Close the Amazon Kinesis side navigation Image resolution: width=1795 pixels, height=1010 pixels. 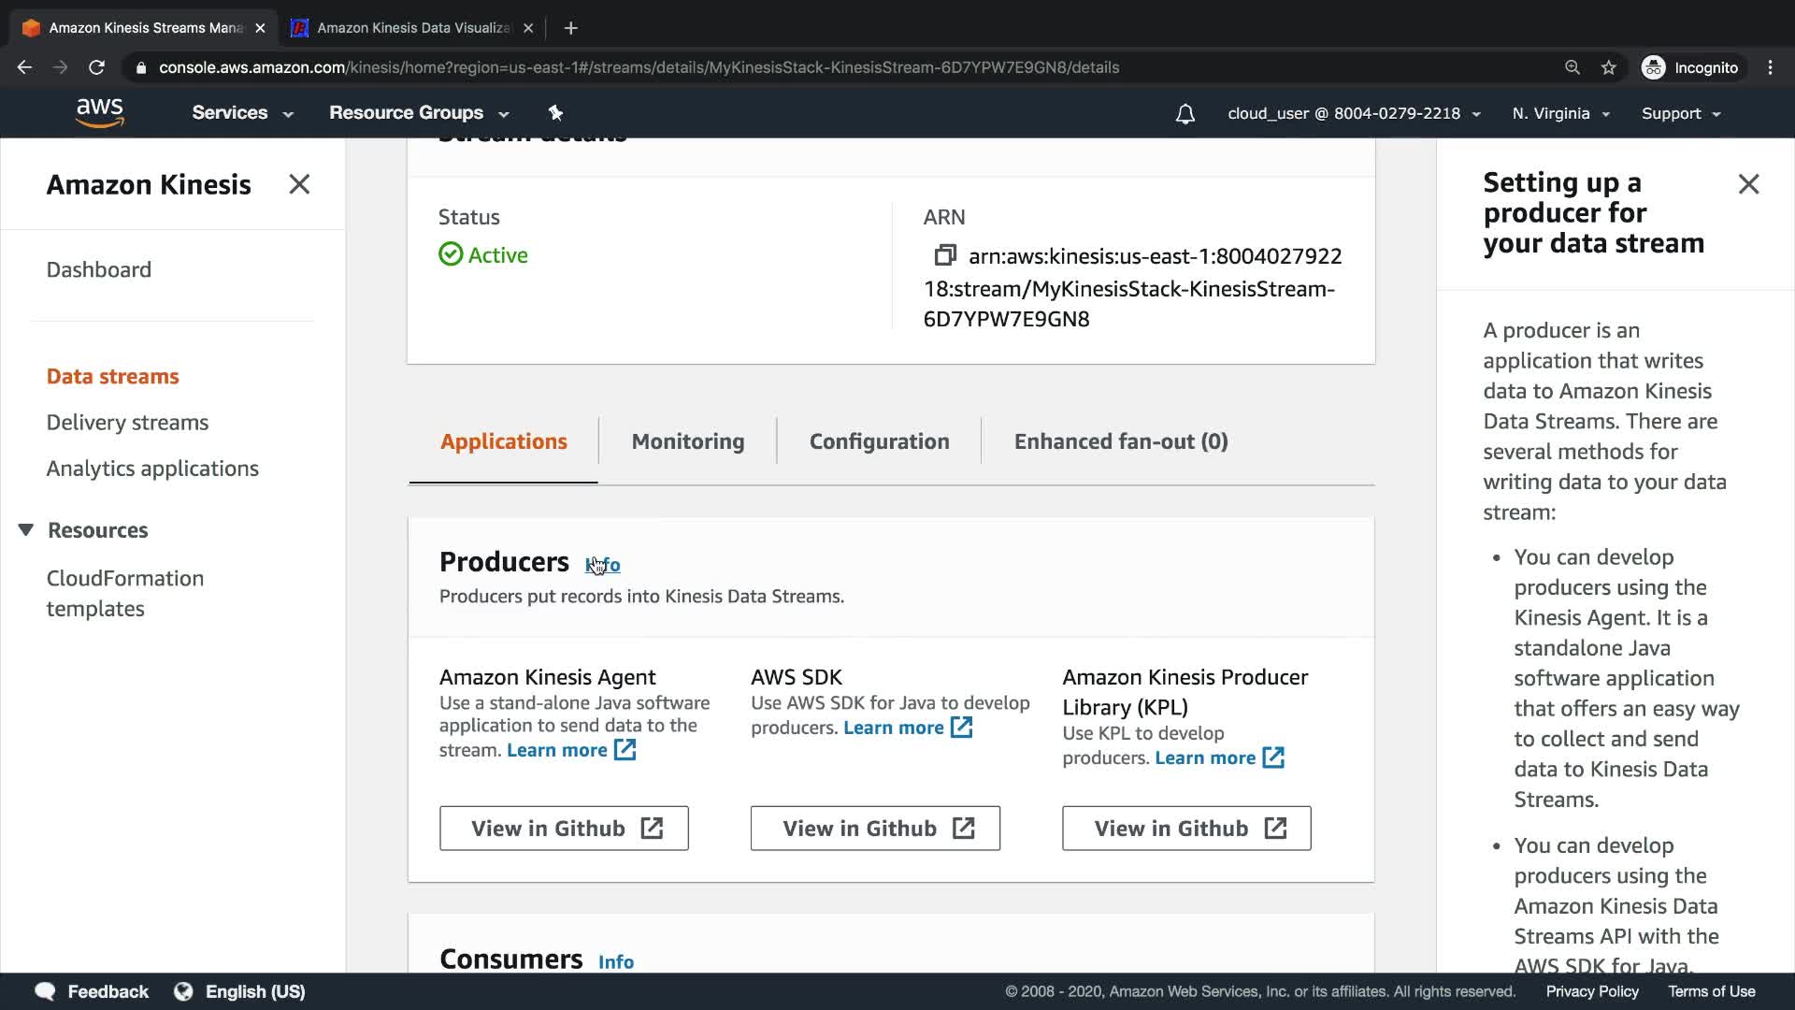point(299,184)
